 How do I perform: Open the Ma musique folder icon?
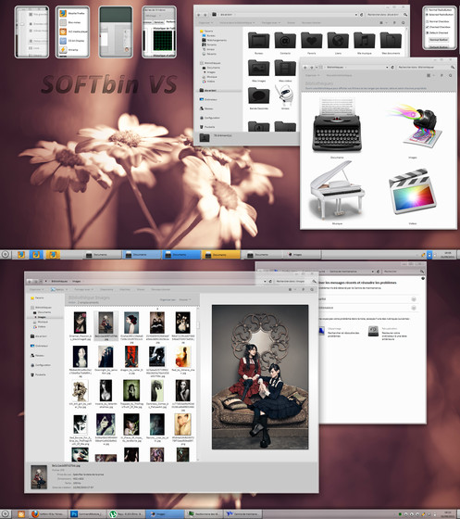[x=364, y=41]
